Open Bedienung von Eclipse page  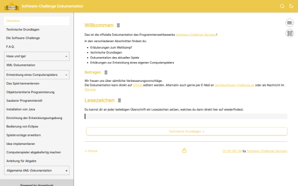click(37, 126)
